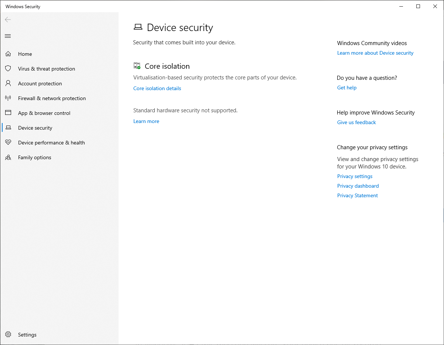Click the Firewall & network antenna icon
The height and width of the screenshot is (345, 444).
8,98
